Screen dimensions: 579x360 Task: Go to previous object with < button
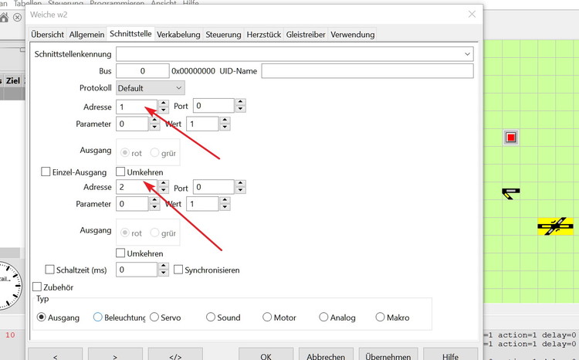[55, 355]
